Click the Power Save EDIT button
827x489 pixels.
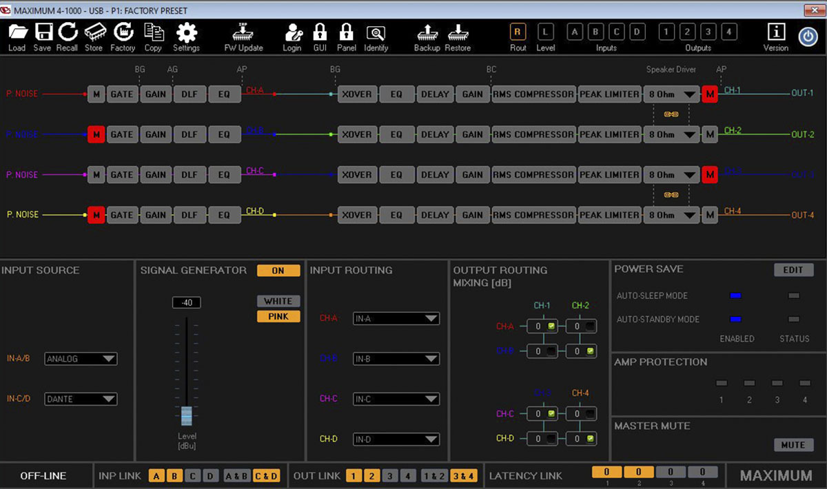pyautogui.click(x=793, y=270)
